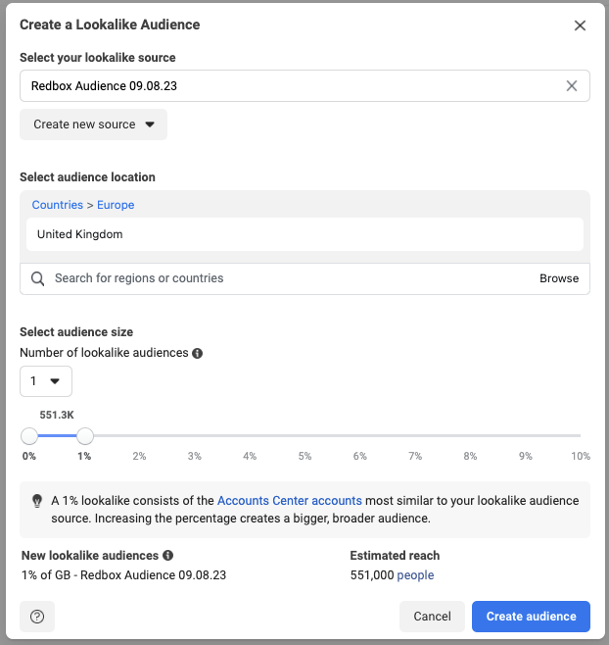This screenshot has height=645, width=609.
Task: Click the help question mark icon
Action: point(37,617)
